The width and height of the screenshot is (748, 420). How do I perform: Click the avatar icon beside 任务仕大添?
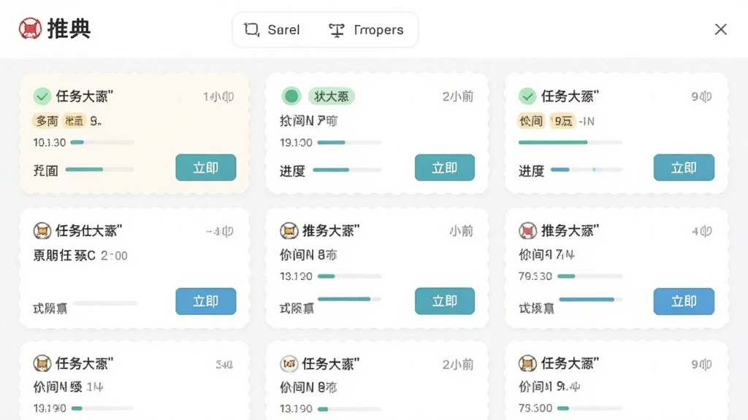[x=42, y=231]
